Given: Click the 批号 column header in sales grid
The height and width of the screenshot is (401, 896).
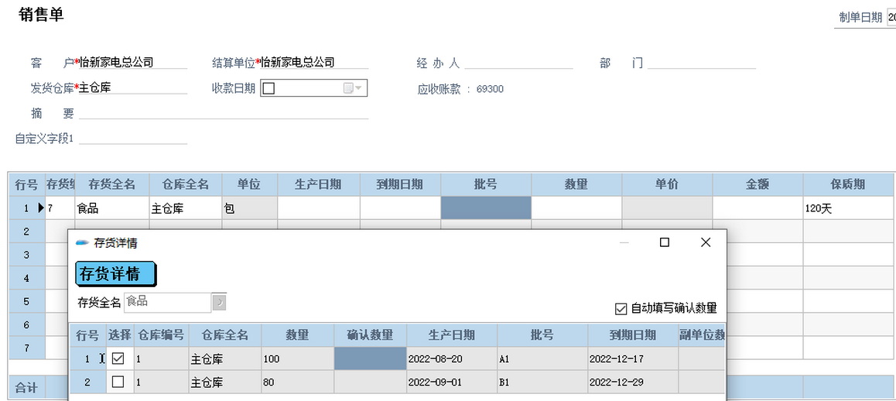Looking at the screenshot, I should [485, 184].
